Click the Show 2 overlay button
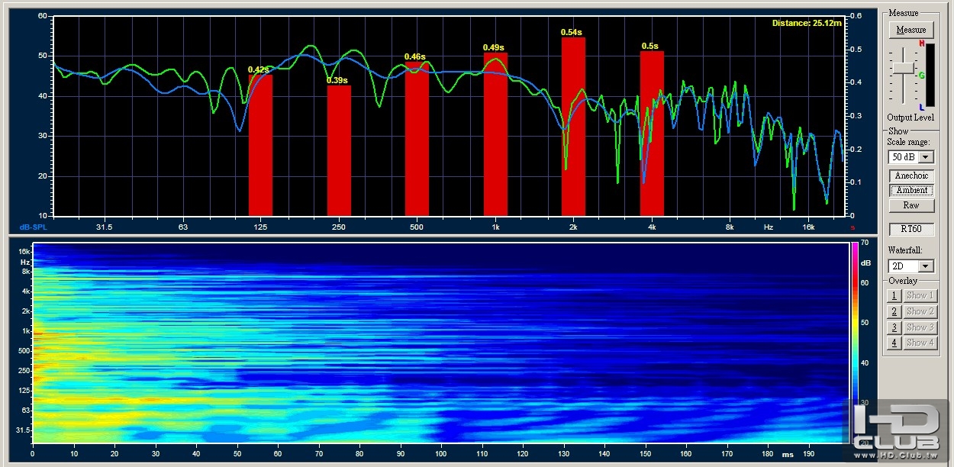 pos(920,311)
